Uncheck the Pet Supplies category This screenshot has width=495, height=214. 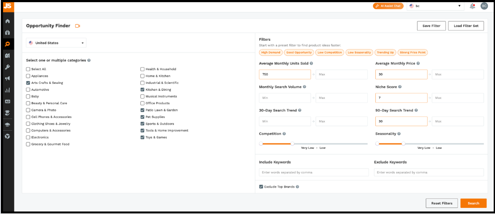click(143, 117)
